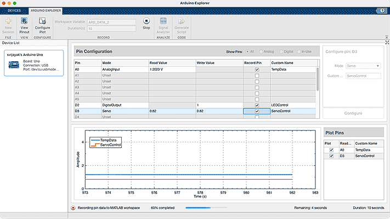
Task: Uncheck Record Pin for A0 TempData
Action: point(257,70)
